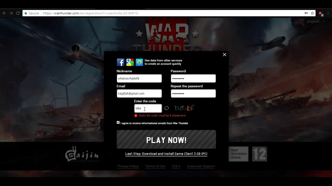This screenshot has height=186, width=332.
Task: Click the captcha image showing the code
Action: [184, 108]
